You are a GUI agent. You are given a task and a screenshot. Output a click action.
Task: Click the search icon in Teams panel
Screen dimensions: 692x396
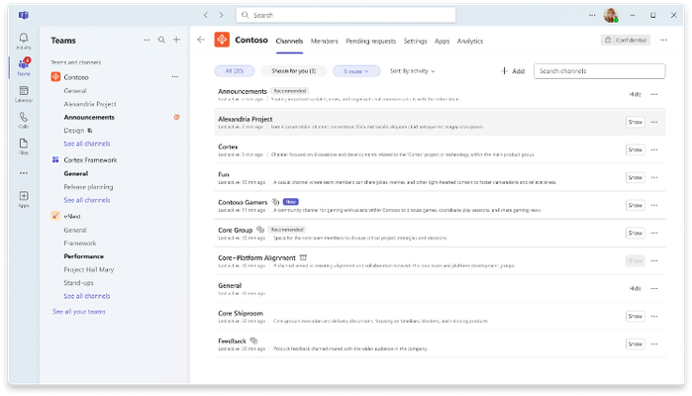click(x=161, y=40)
